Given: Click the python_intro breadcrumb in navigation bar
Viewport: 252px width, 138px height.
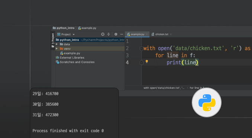Looking at the screenshot, I should point(64,28).
